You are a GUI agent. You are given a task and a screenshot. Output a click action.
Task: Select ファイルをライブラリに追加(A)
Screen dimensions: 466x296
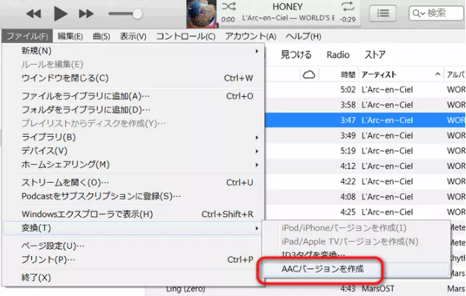pos(133,96)
